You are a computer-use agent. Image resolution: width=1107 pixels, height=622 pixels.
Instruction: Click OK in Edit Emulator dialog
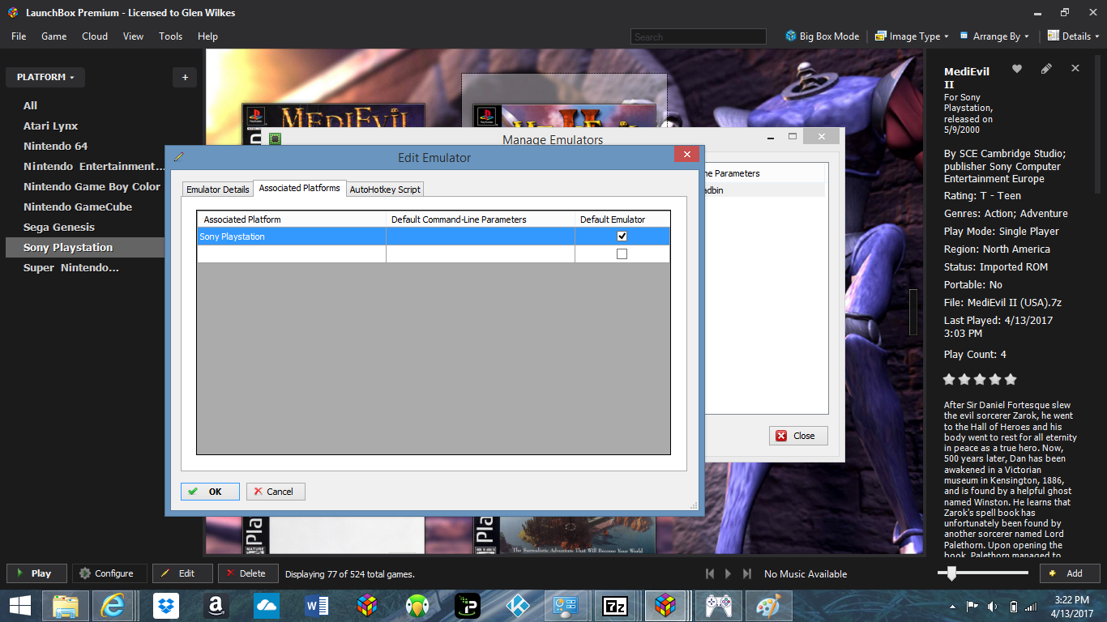click(210, 492)
